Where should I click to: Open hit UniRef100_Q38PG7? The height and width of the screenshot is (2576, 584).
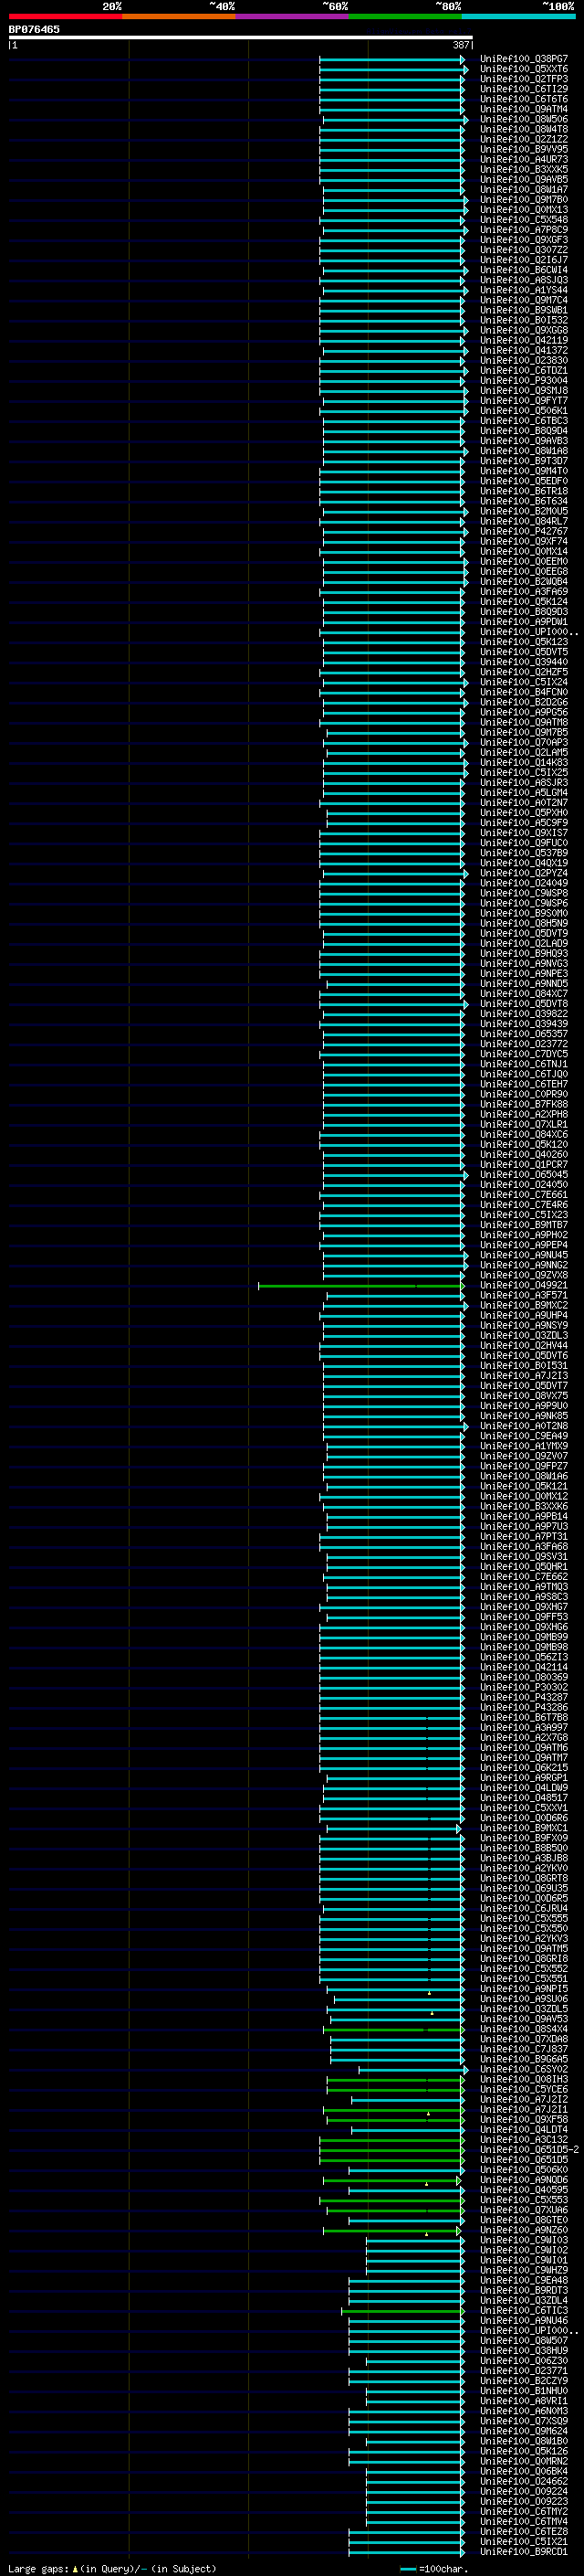(x=524, y=59)
